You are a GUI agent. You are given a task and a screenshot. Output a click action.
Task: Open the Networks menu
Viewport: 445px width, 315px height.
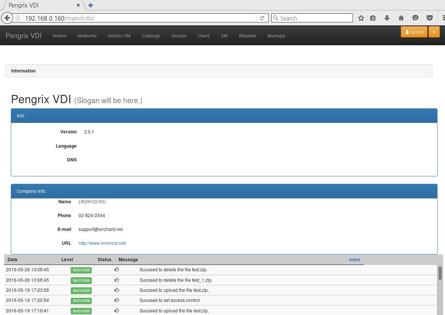[x=87, y=36]
